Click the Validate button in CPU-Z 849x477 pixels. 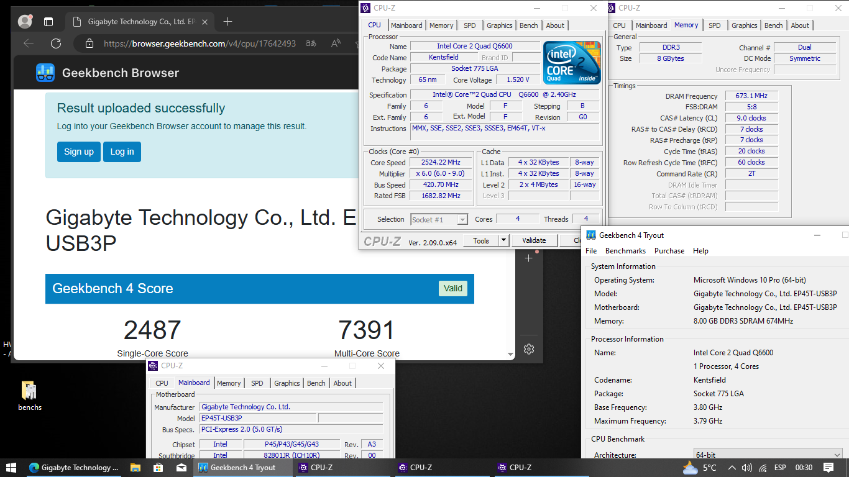click(x=534, y=240)
